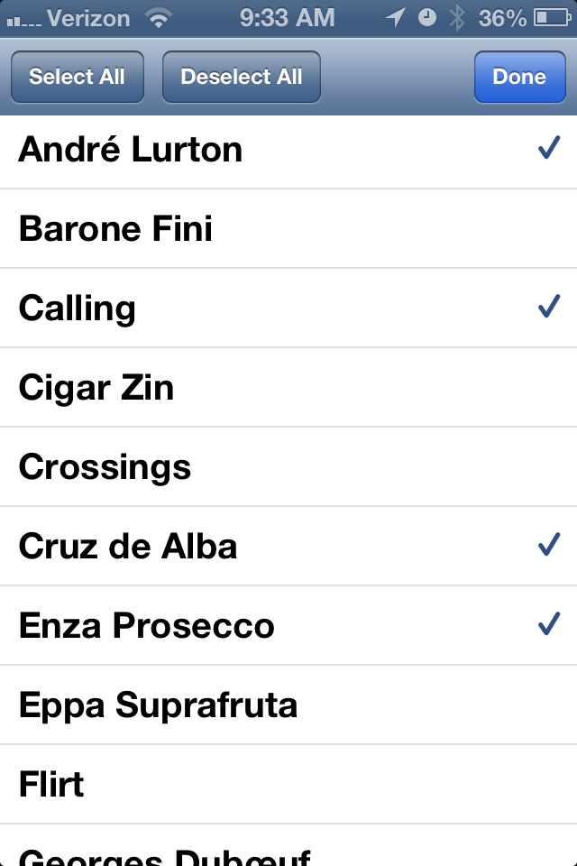Deselect the Cruz de Alba checkmark

pos(549,545)
